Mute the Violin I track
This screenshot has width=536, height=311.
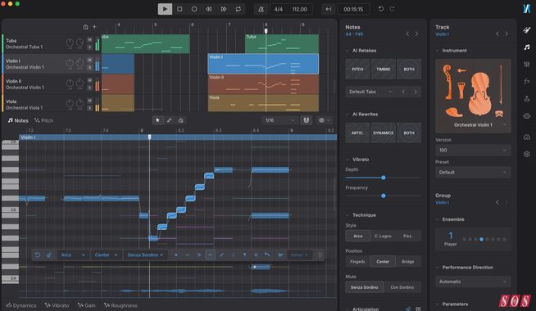(x=89, y=60)
